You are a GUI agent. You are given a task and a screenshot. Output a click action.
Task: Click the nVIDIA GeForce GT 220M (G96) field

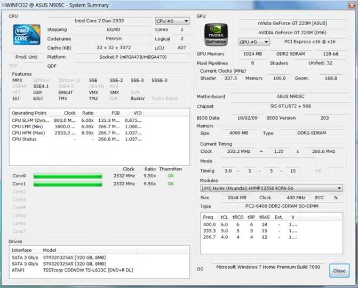click(292, 33)
